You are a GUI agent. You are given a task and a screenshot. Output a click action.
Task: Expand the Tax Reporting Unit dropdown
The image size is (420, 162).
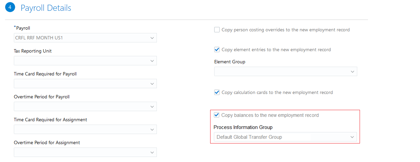pyautogui.click(x=152, y=61)
